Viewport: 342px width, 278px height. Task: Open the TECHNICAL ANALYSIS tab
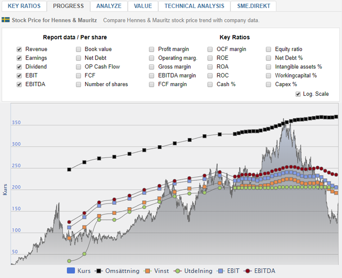(194, 6)
